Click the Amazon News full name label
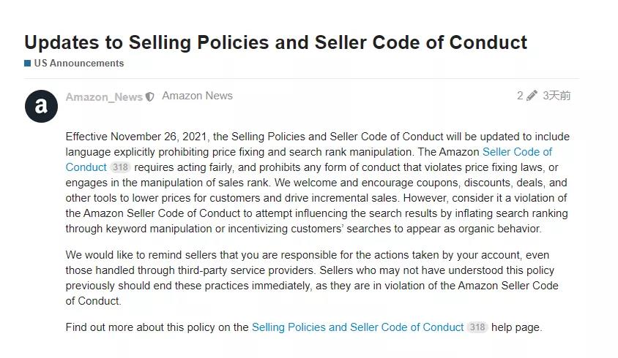Screen dimensions: 618x358 point(198,96)
